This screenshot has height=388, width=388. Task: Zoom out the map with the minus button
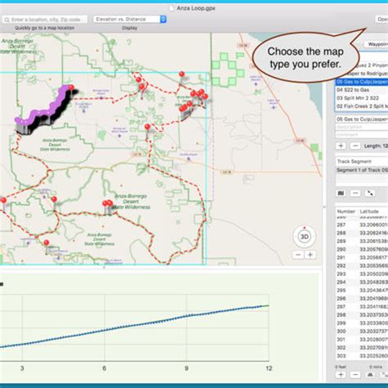298,255
